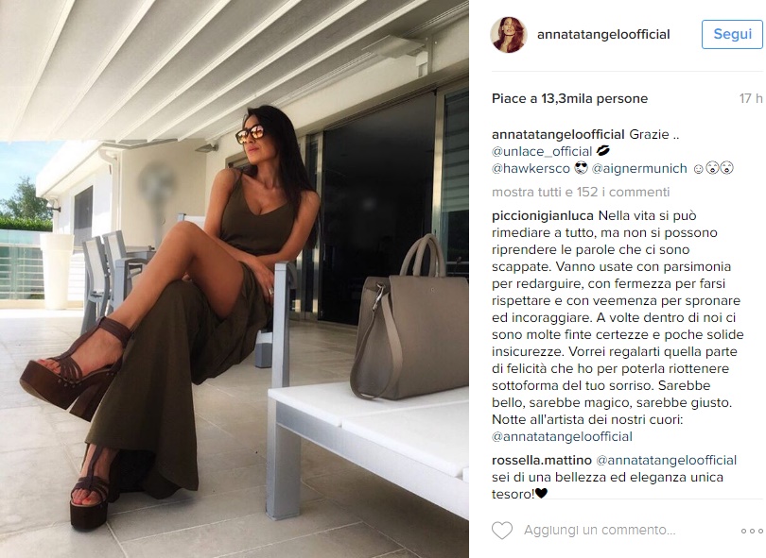Open the 17 h post timestamp
The width and height of the screenshot is (766, 558).
click(750, 98)
